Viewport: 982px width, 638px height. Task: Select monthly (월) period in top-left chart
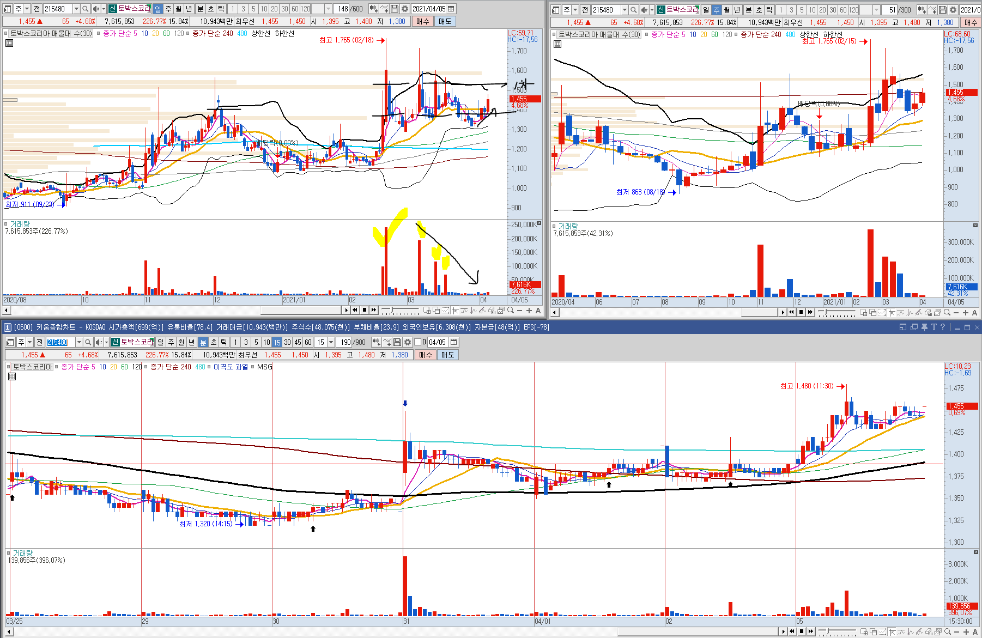178,9
